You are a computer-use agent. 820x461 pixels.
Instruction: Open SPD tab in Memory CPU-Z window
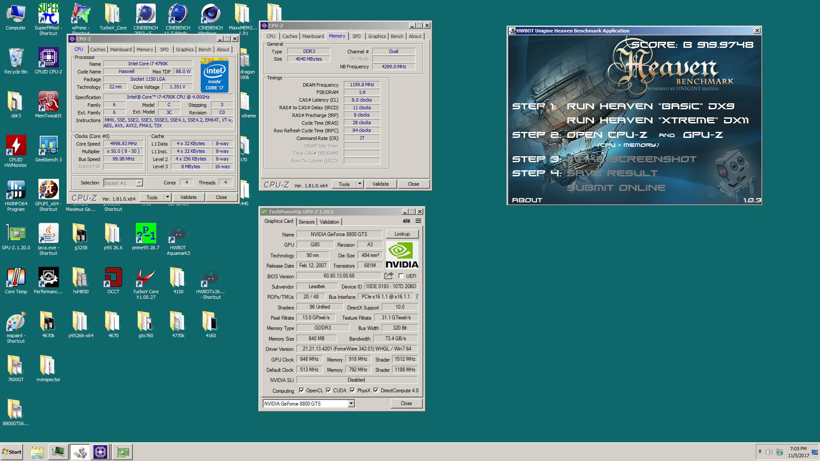click(357, 36)
